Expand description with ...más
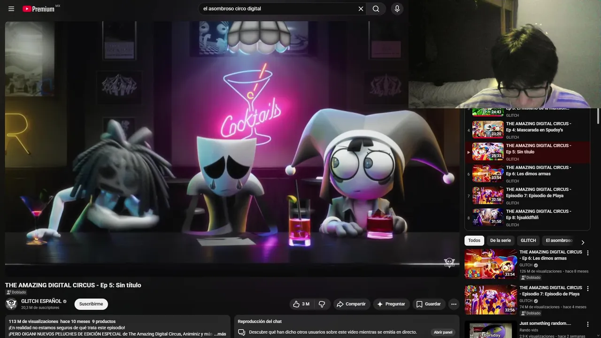Screen dimensions: 601x338 point(220,334)
